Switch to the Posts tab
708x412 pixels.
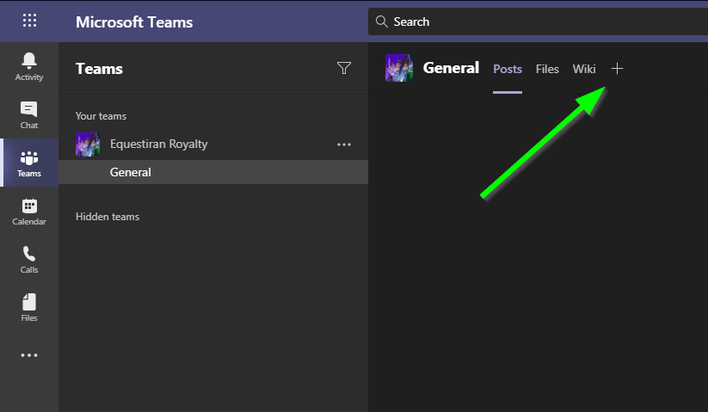click(x=508, y=69)
